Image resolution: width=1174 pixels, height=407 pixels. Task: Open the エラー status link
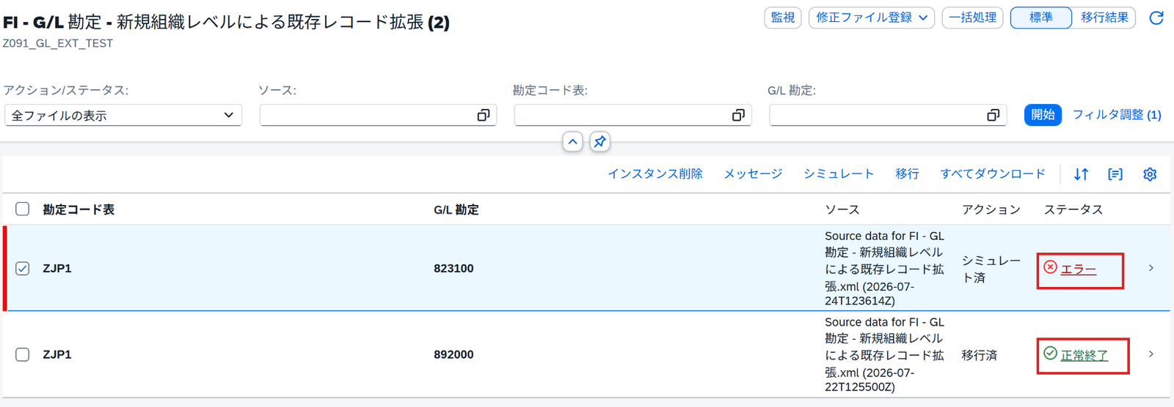(1079, 269)
